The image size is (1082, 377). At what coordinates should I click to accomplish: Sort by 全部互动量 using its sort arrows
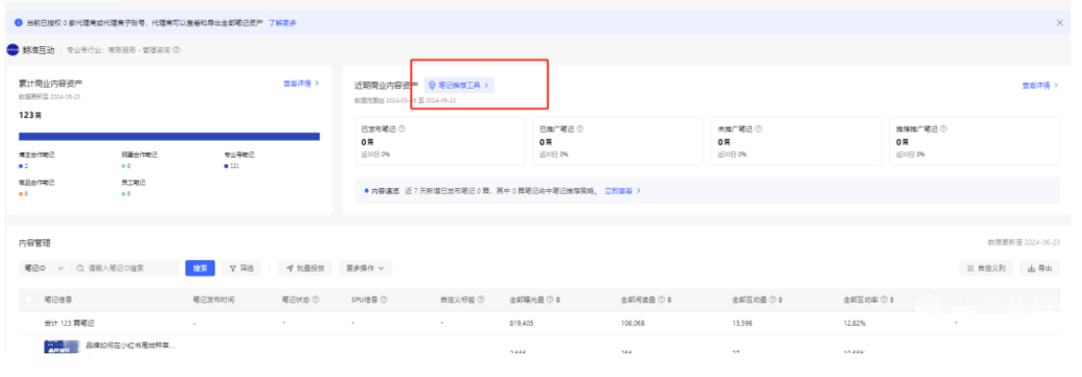click(780, 300)
